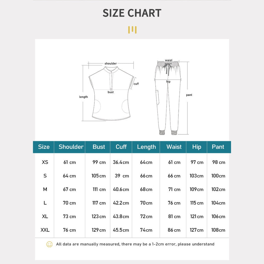The width and height of the screenshot is (264, 264).
Task: Select the "Bust" column header
Action: [x=99, y=147]
